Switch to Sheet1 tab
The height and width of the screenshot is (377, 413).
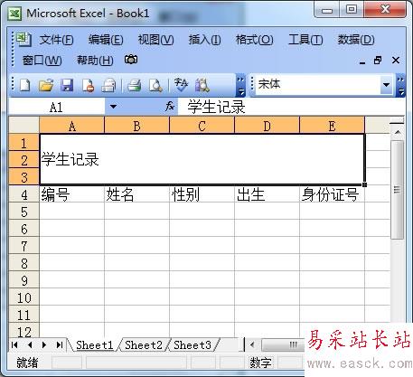[x=94, y=344]
